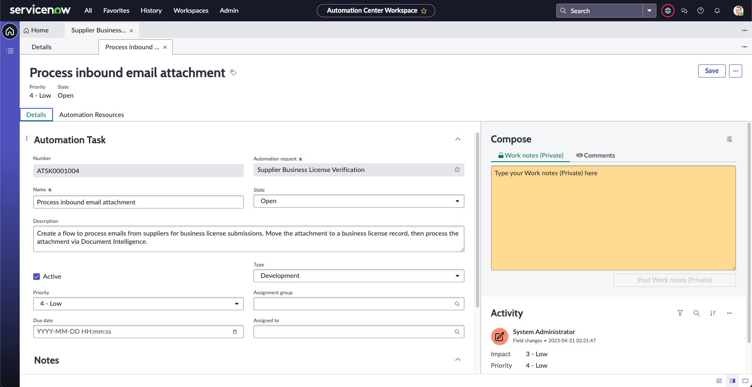Switch to the Automation Resources tab
The image size is (752, 387).
[91, 115]
